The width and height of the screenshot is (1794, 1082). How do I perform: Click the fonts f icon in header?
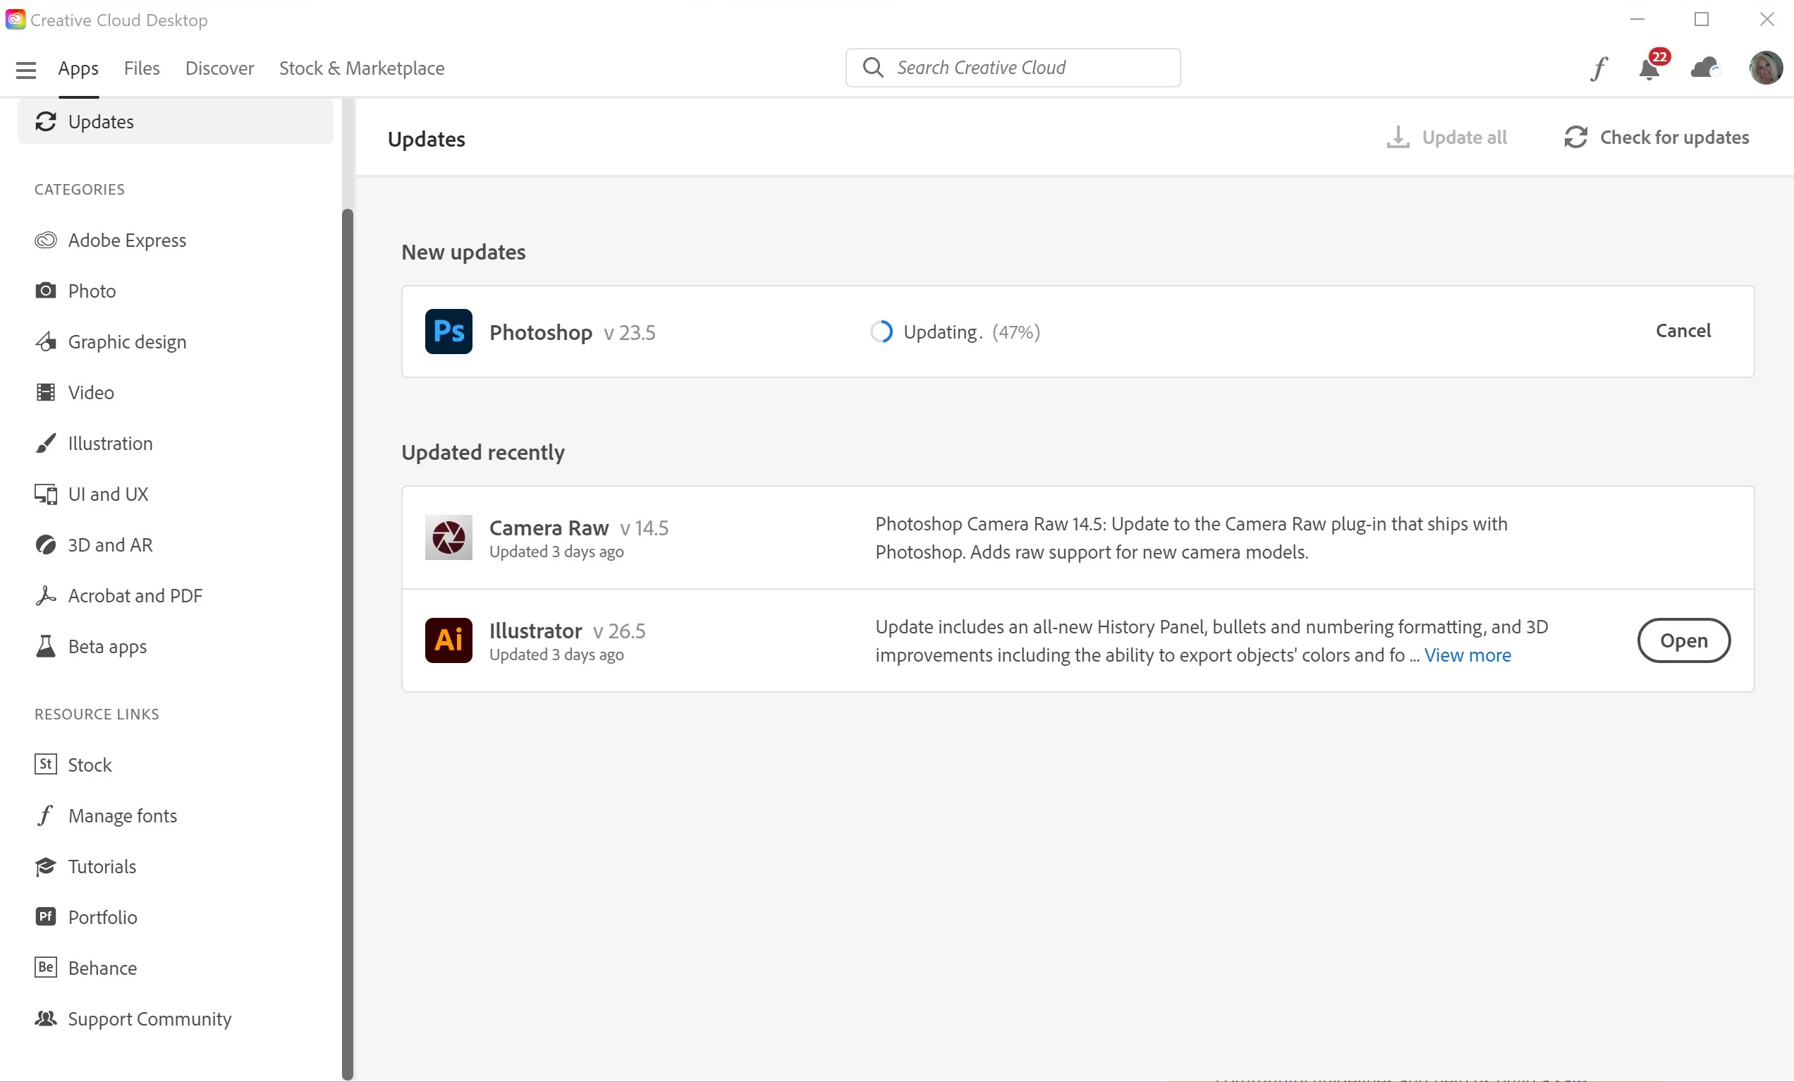click(x=1598, y=68)
